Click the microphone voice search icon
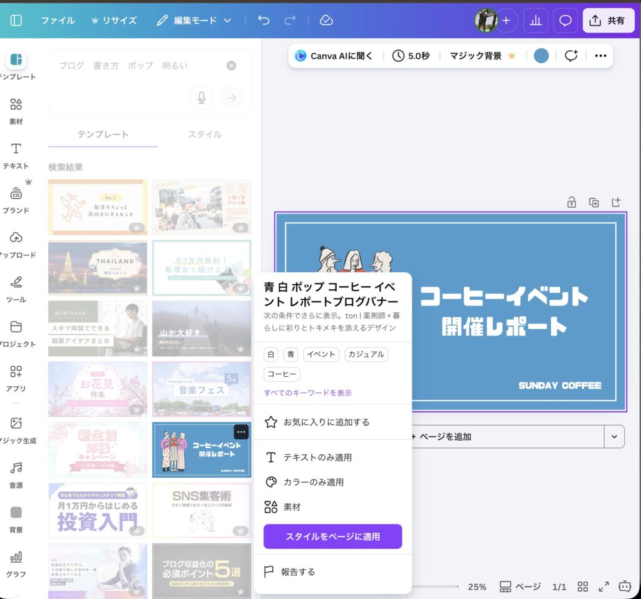The width and height of the screenshot is (641, 599). (202, 98)
